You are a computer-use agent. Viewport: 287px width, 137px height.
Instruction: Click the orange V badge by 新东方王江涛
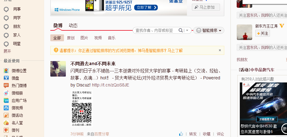(x=282, y=26)
